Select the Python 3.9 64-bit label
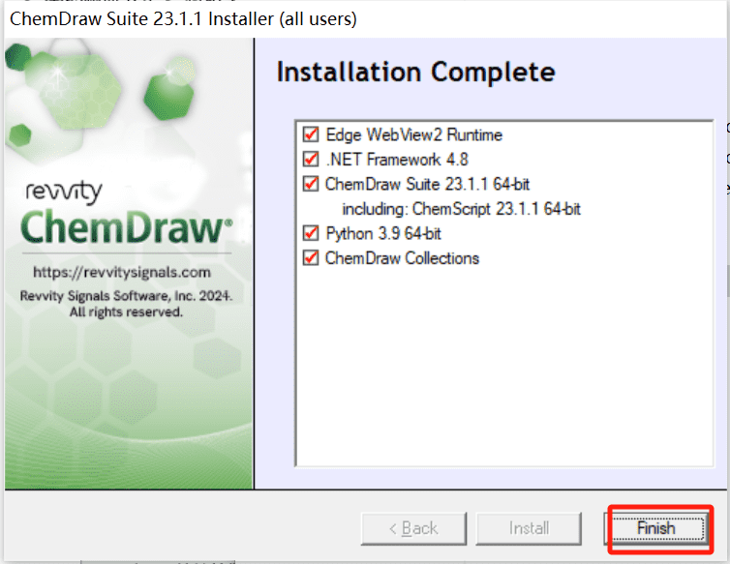Viewport: 730px width, 564px height. point(383,233)
